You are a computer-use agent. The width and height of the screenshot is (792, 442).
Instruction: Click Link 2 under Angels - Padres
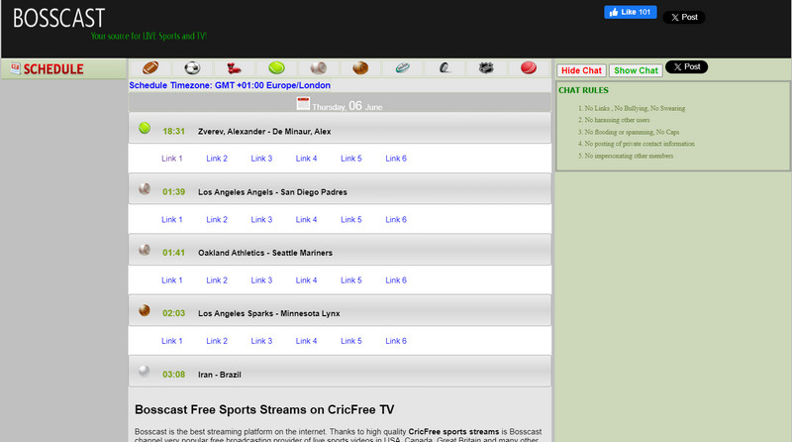pyautogui.click(x=217, y=219)
